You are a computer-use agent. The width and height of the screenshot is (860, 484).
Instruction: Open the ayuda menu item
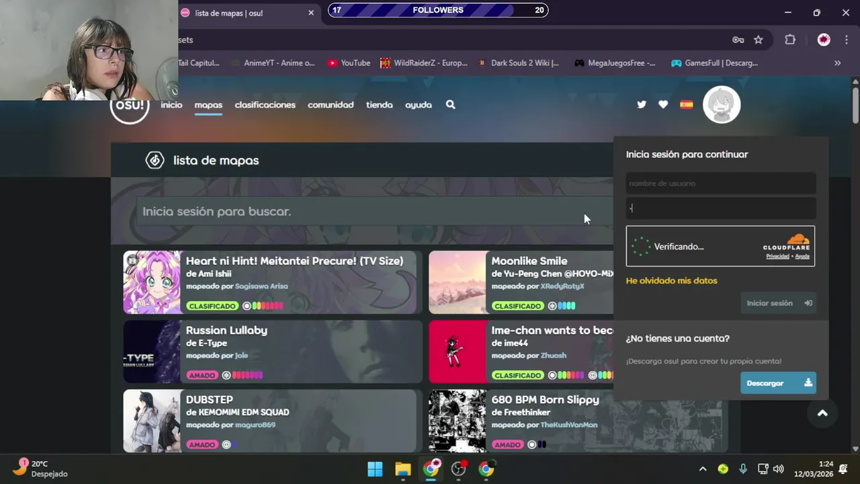(x=418, y=105)
